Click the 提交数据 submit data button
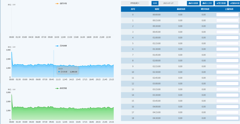This screenshot has height=124, width=240. click(x=221, y=3)
